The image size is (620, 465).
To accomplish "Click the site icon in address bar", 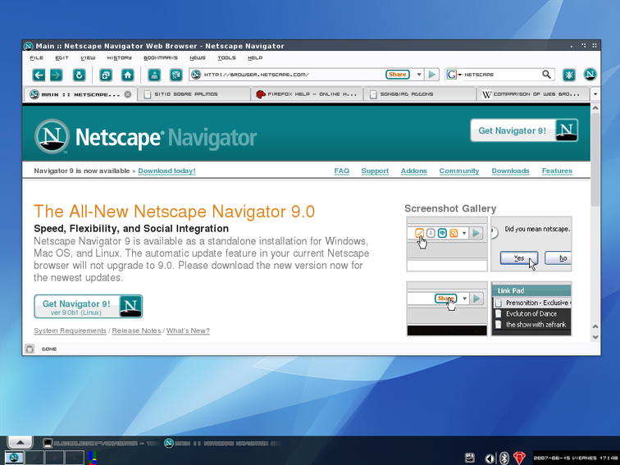I will pos(196,75).
